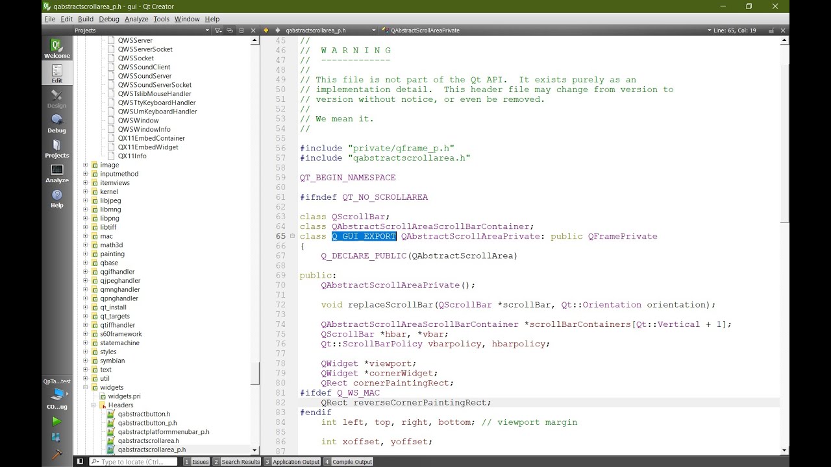This screenshot has width=831, height=467.
Task: Open the kit selector computer icon
Action: tap(56, 396)
